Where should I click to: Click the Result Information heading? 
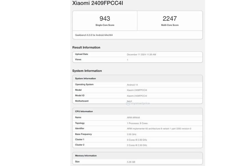point(86,48)
